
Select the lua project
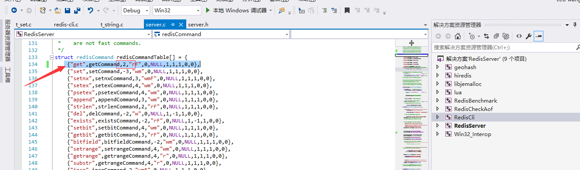[458, 92]
